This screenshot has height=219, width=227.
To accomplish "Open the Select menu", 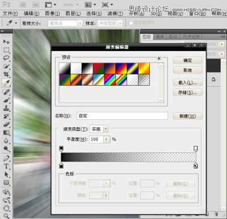I will pos(94,14).
